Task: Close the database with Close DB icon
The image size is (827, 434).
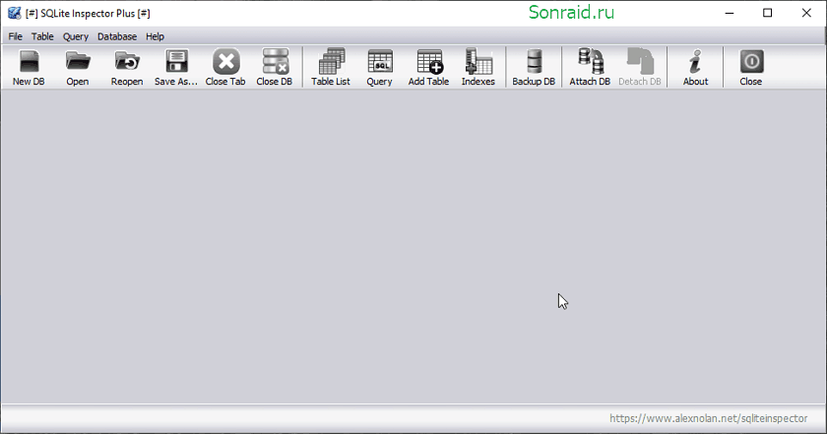Action: 275,67
